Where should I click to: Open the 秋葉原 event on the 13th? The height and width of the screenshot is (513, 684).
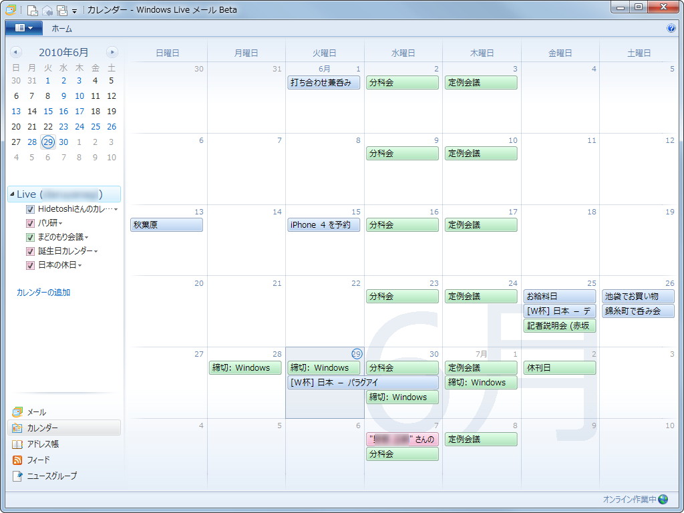(166, 224)
